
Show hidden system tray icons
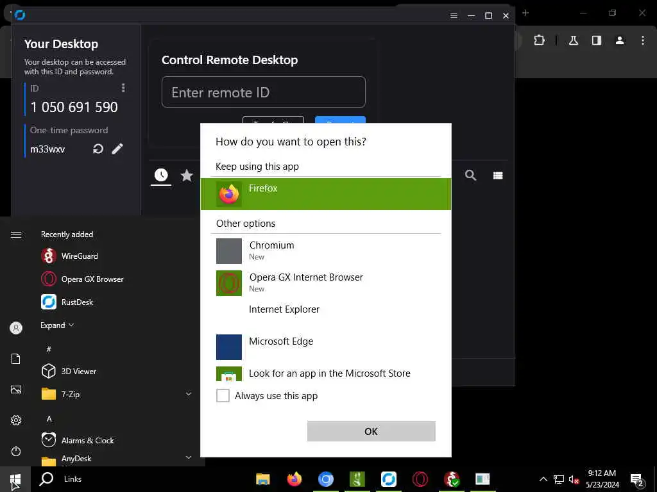coord(543,479)
